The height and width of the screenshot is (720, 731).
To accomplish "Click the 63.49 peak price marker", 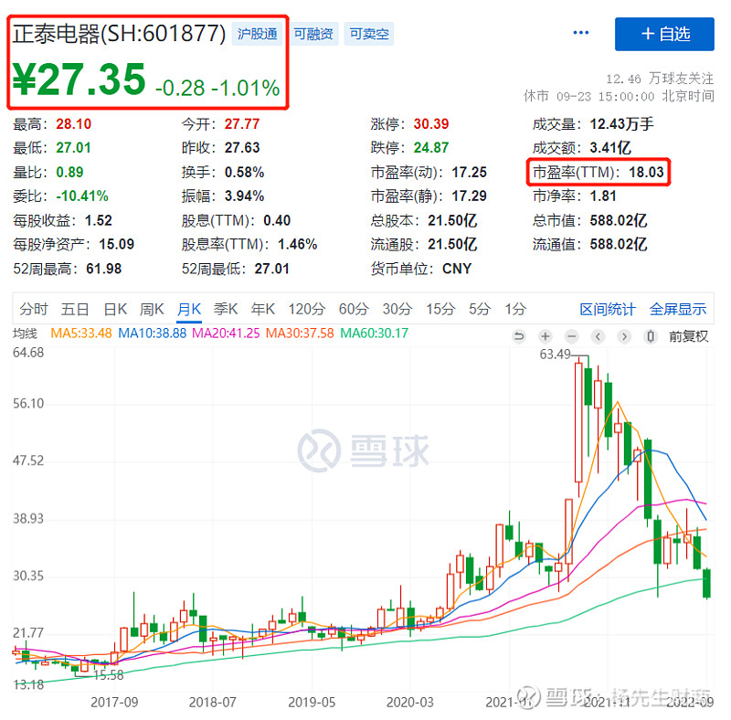I will click(556, 354).
